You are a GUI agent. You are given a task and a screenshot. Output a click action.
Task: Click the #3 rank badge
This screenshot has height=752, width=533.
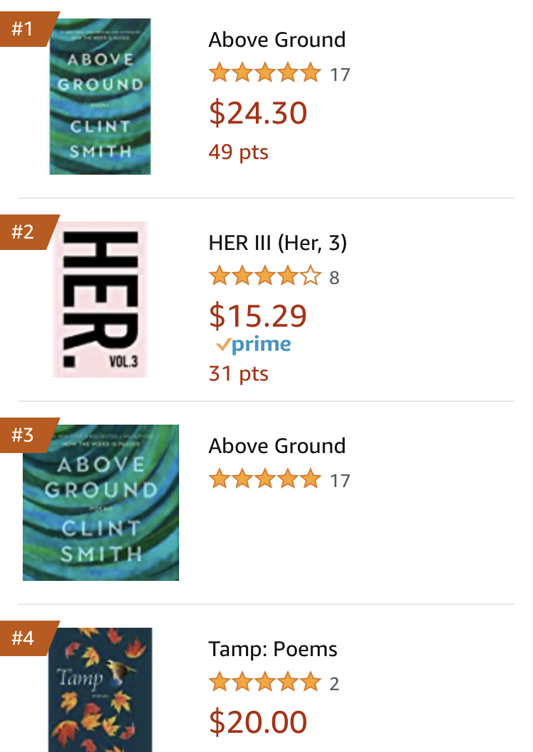[x=24, y=435]
